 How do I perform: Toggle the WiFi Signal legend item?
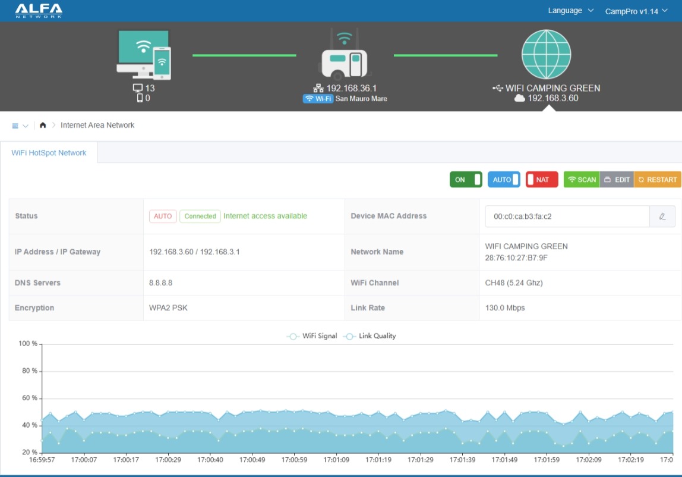[x=312, y=336]
